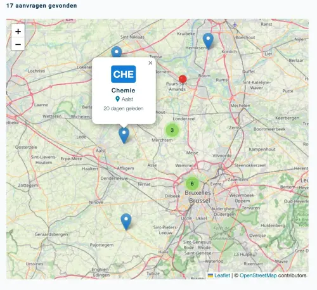Click the blue marker under Chemie popup

click(x=124, y=136)
